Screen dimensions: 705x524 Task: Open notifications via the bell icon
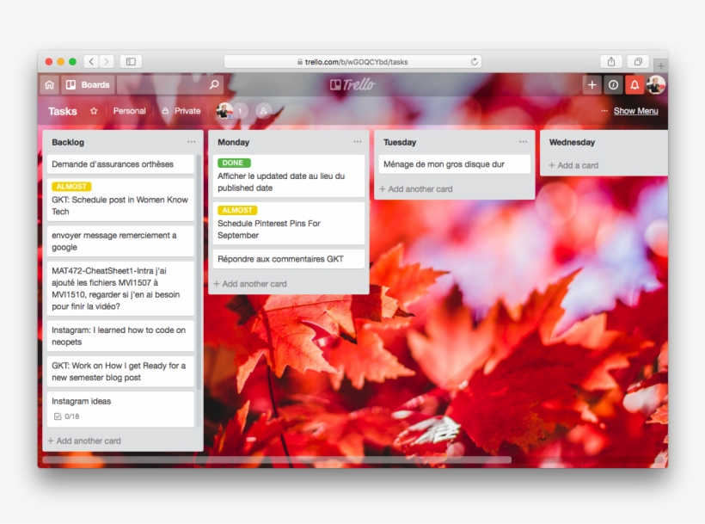[634, 84]
